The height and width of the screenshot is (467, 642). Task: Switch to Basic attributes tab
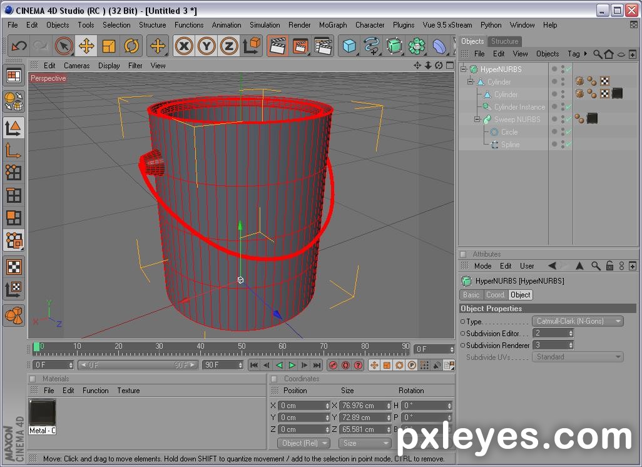click(x=471, y=295)
